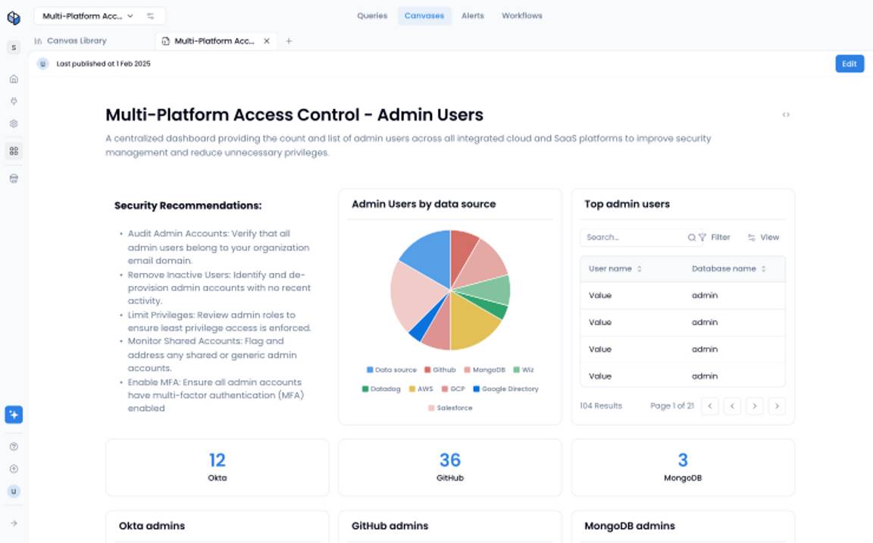This screenshot has height=543, width=873.
Task: Open the Filter option in table
Action: [715, 237]
